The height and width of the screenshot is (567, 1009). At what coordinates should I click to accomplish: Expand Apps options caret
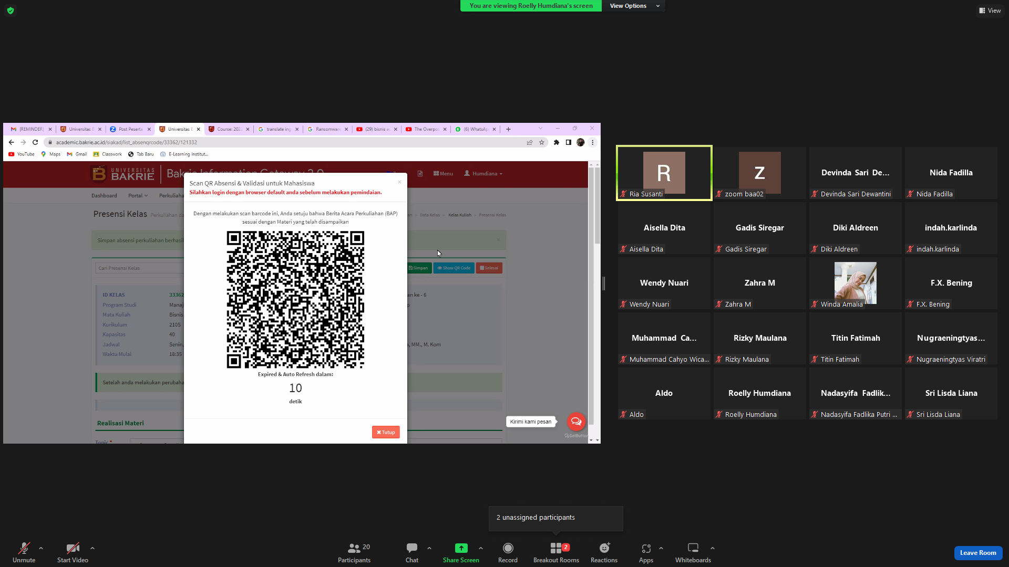pyautogui.click(x=661, y=548)
